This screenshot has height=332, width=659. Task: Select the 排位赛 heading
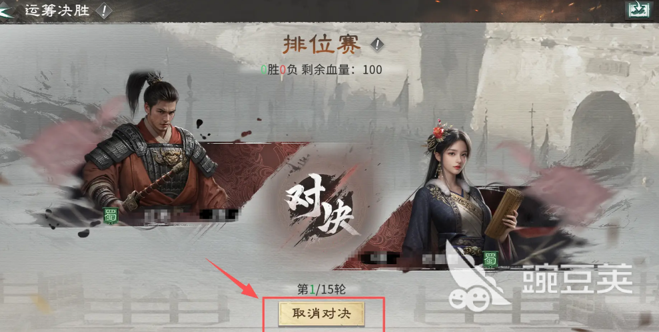322,45
